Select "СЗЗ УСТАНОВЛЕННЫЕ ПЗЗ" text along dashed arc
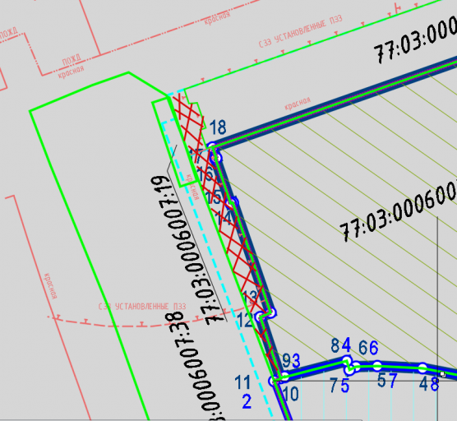Screen dimensions: 457x421 tap(142, 307)
